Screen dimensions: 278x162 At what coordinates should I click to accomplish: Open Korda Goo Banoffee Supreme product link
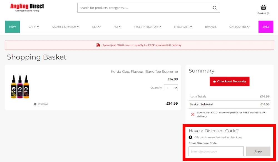coord(144,72)
